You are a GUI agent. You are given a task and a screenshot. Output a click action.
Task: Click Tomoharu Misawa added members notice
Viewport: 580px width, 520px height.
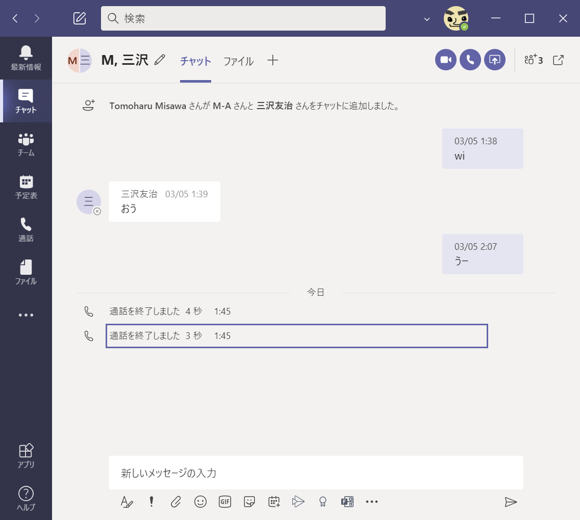[x=255, y=106]
